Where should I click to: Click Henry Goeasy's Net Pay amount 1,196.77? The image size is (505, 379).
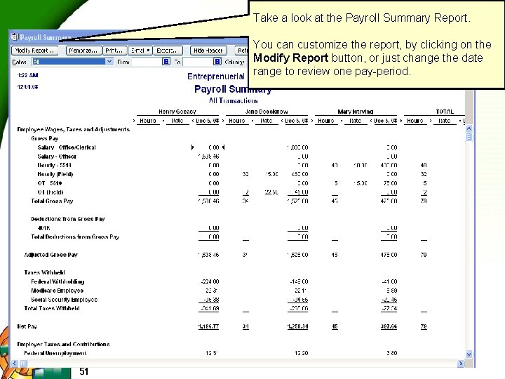[x=208, y=326]
